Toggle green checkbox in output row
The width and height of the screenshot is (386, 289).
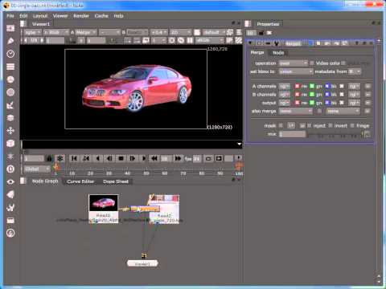pyautogui.click(x=312, y=103)
